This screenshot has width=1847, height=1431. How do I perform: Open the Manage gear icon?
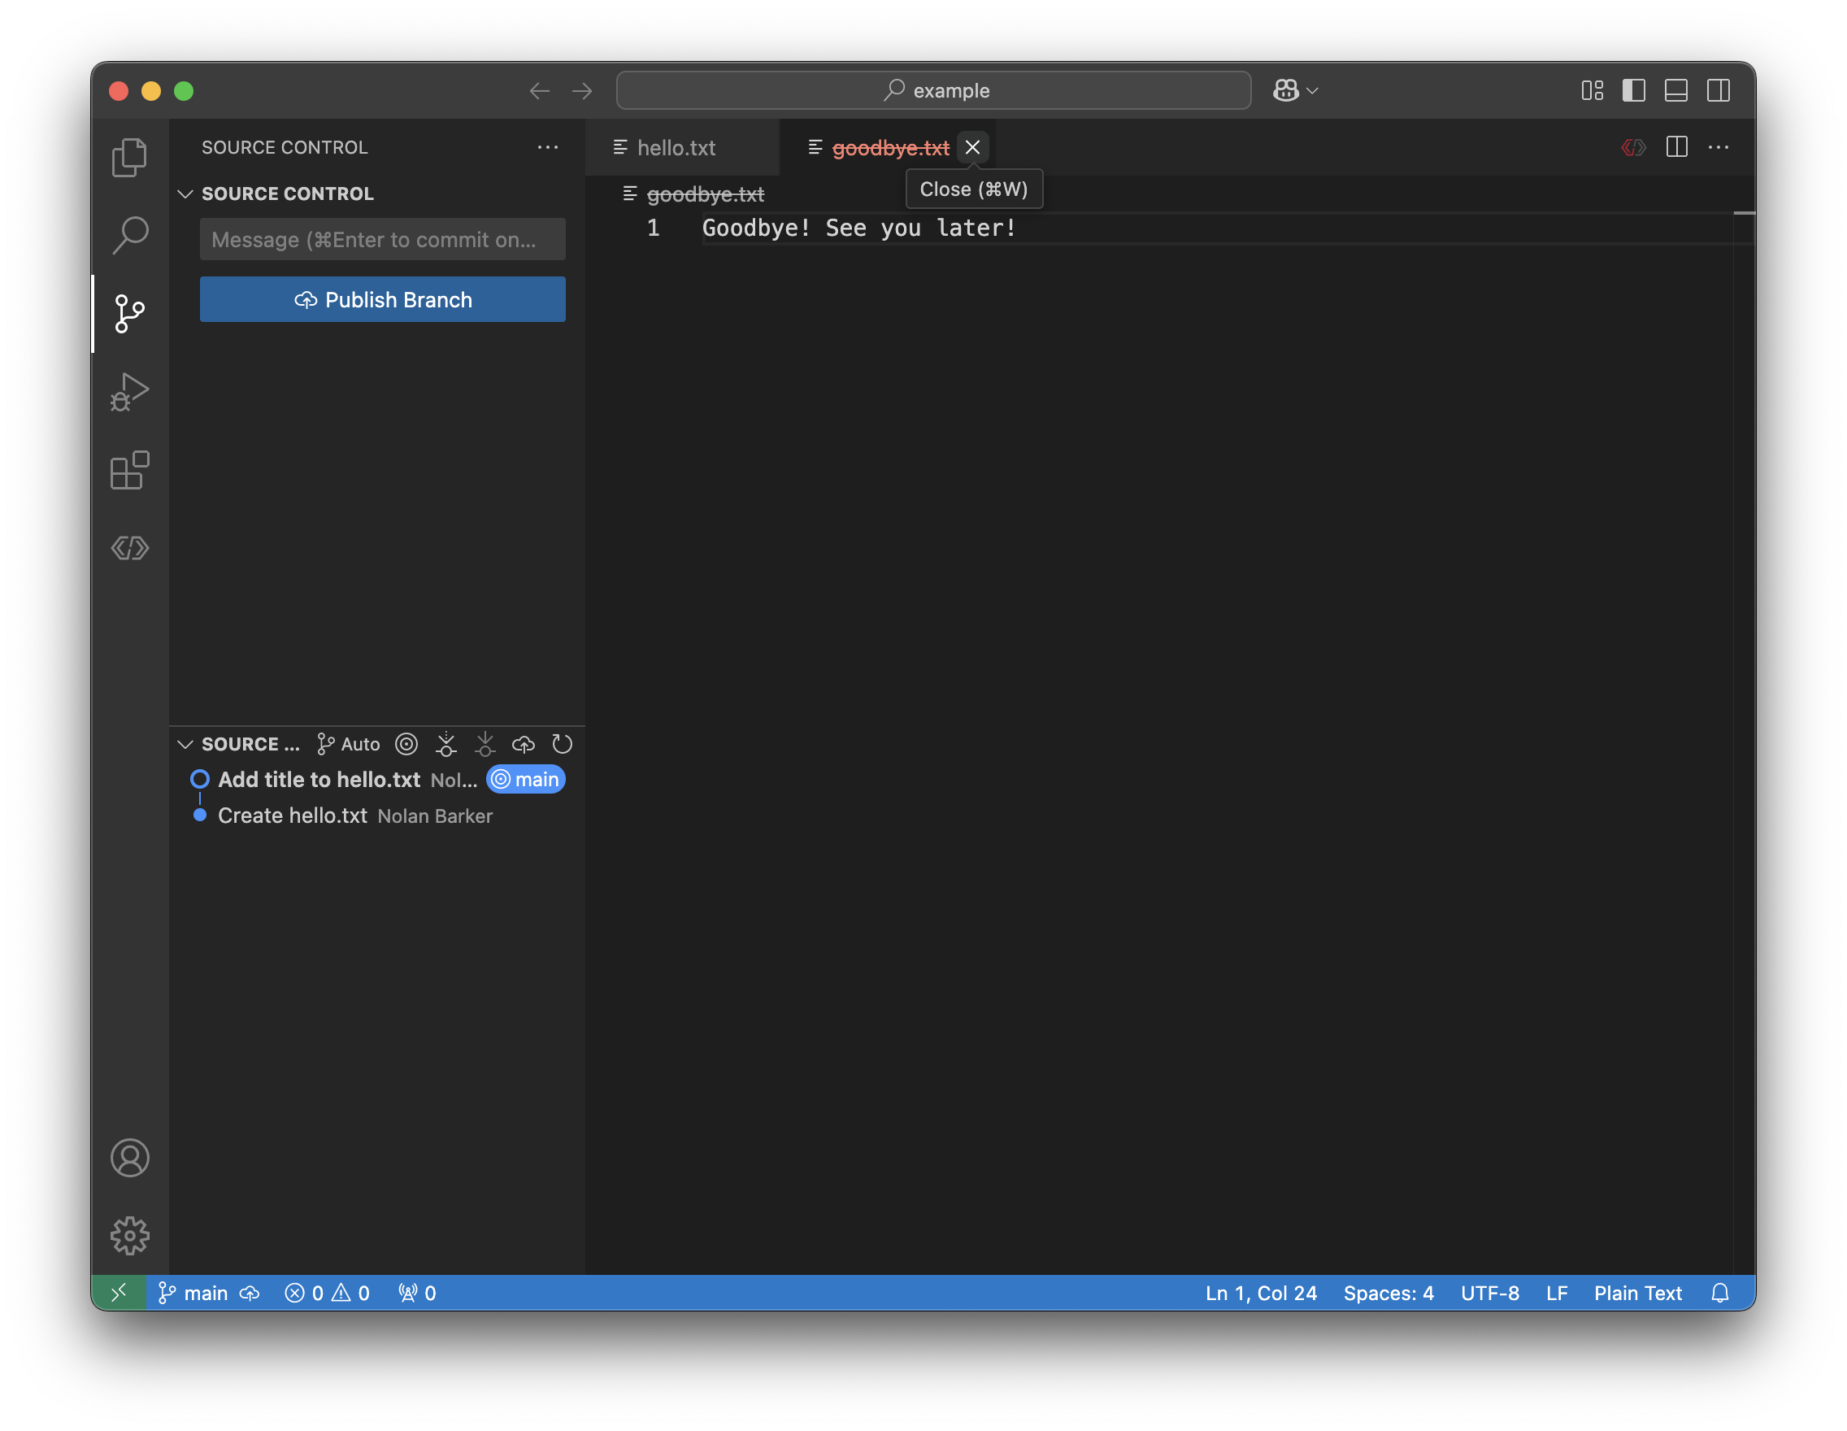pos(129,1236)
